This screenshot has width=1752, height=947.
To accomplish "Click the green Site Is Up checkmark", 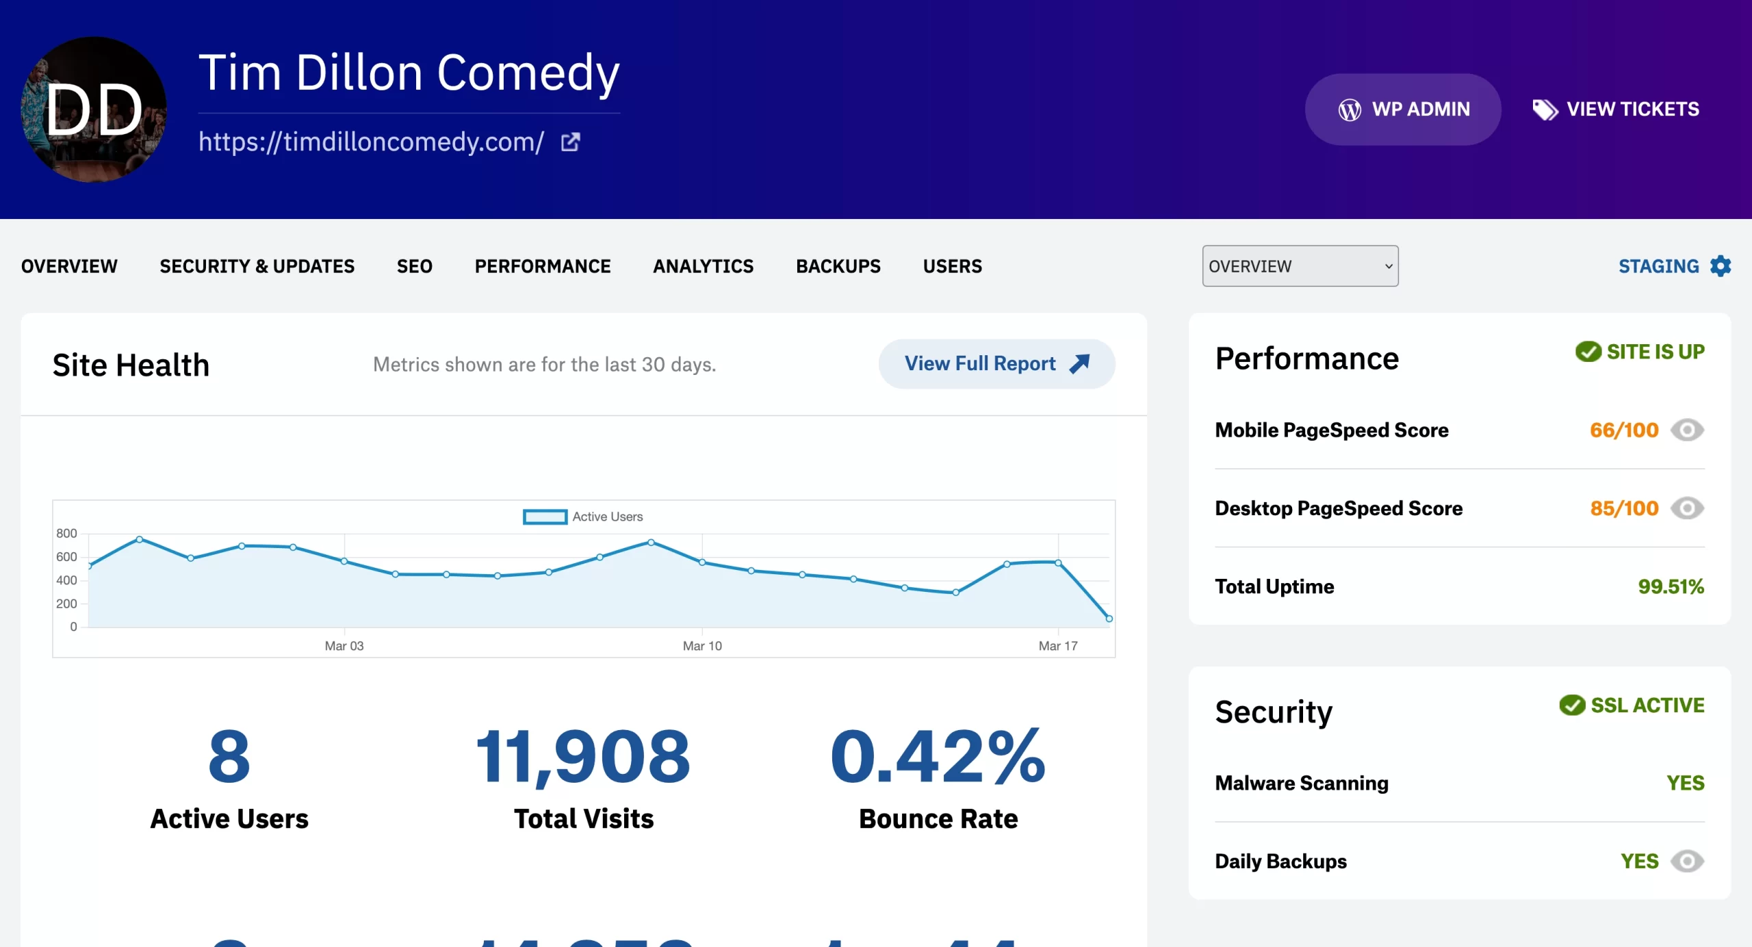I will tap(1588, 352).
